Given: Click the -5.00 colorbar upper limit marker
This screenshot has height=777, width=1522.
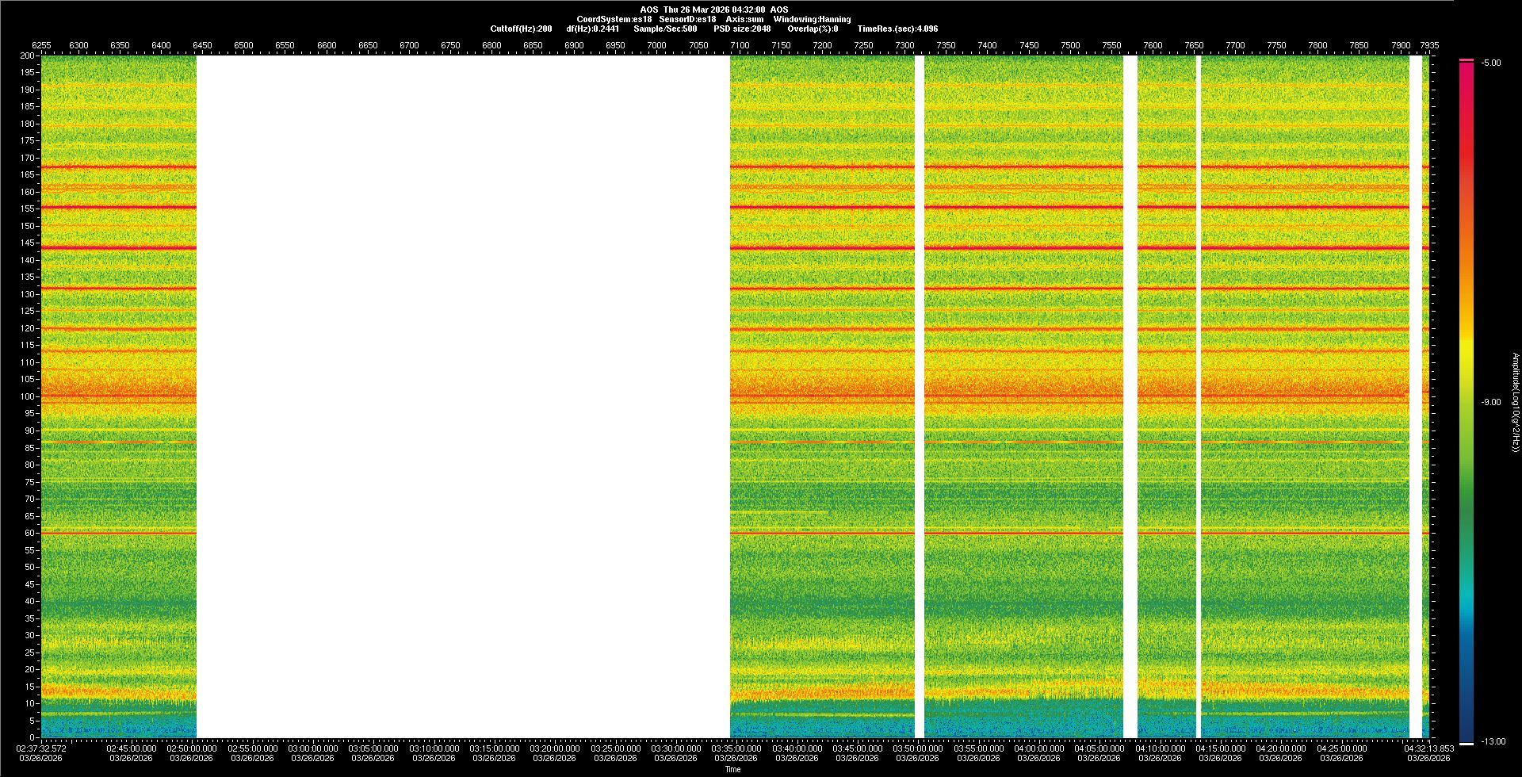Looking at the screenshot, I should click(1467, 60).
